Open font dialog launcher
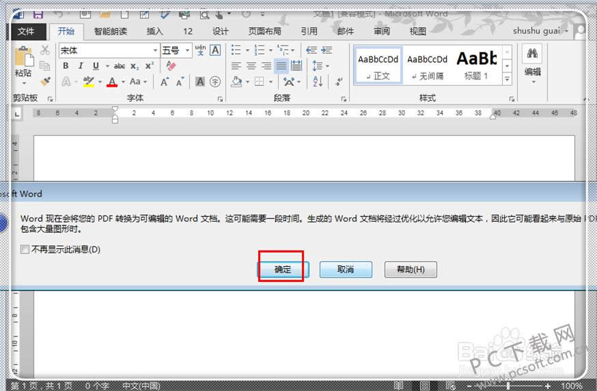 220,99
